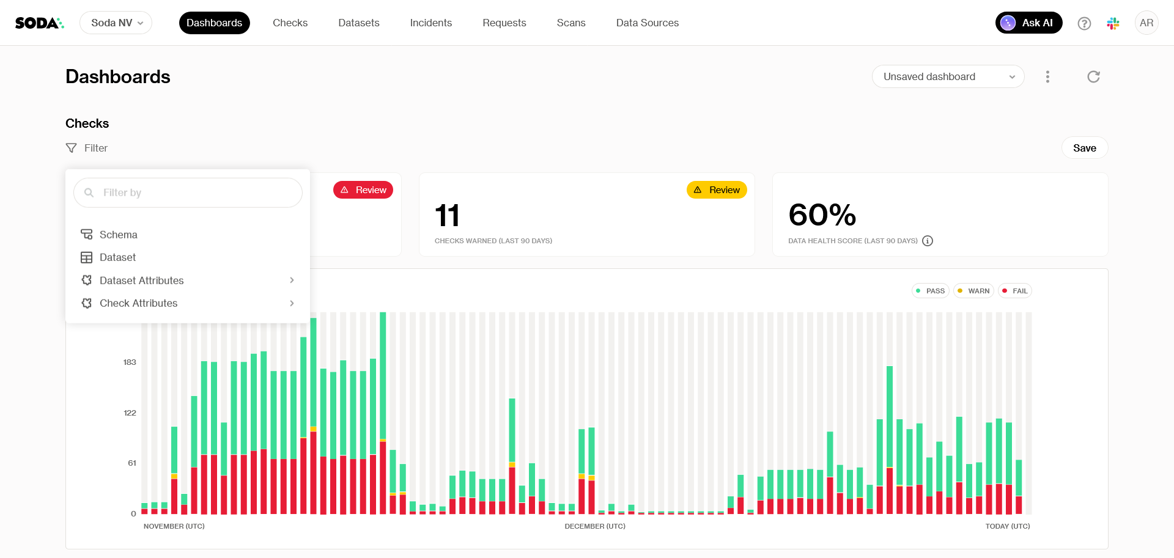
Task: Expand the Unsaved dashboard dropdown
Action: (x=948, y=77)
